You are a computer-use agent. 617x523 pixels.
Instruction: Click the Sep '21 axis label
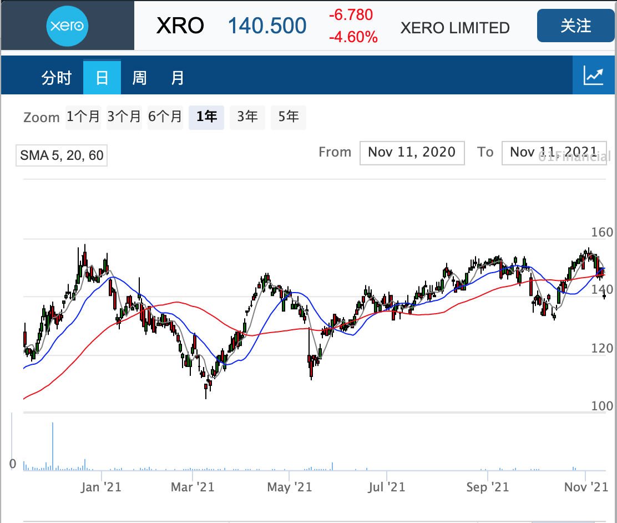click(x=488, y=487)
